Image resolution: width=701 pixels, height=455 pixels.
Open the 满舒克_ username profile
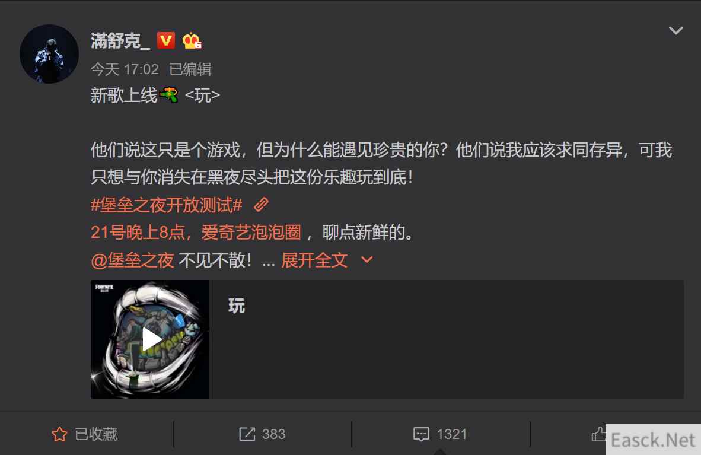pyautogui.click(x=120, y=41)
